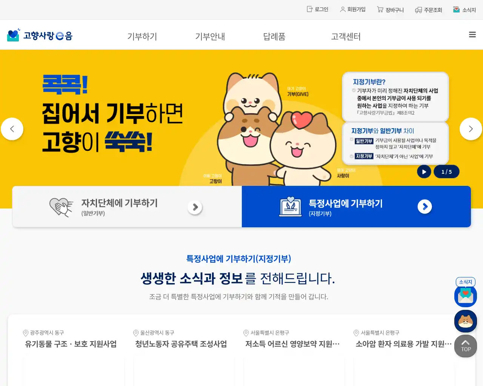Click the 로그인 link
The image size is (483, 386).
[318, 9]
